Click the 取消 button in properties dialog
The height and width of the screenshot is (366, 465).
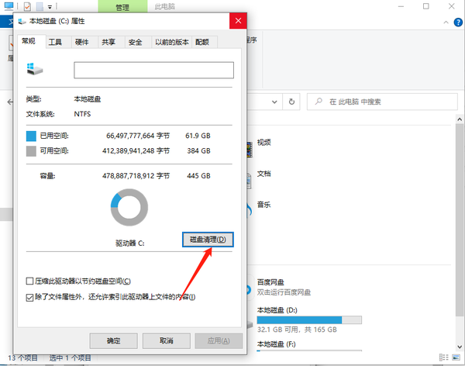(167, 340)
